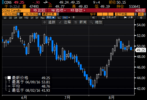Viewport: 147px width, 100px height.
Task: Open the 97 修改 menu
Action: click(x=76, y=10)
